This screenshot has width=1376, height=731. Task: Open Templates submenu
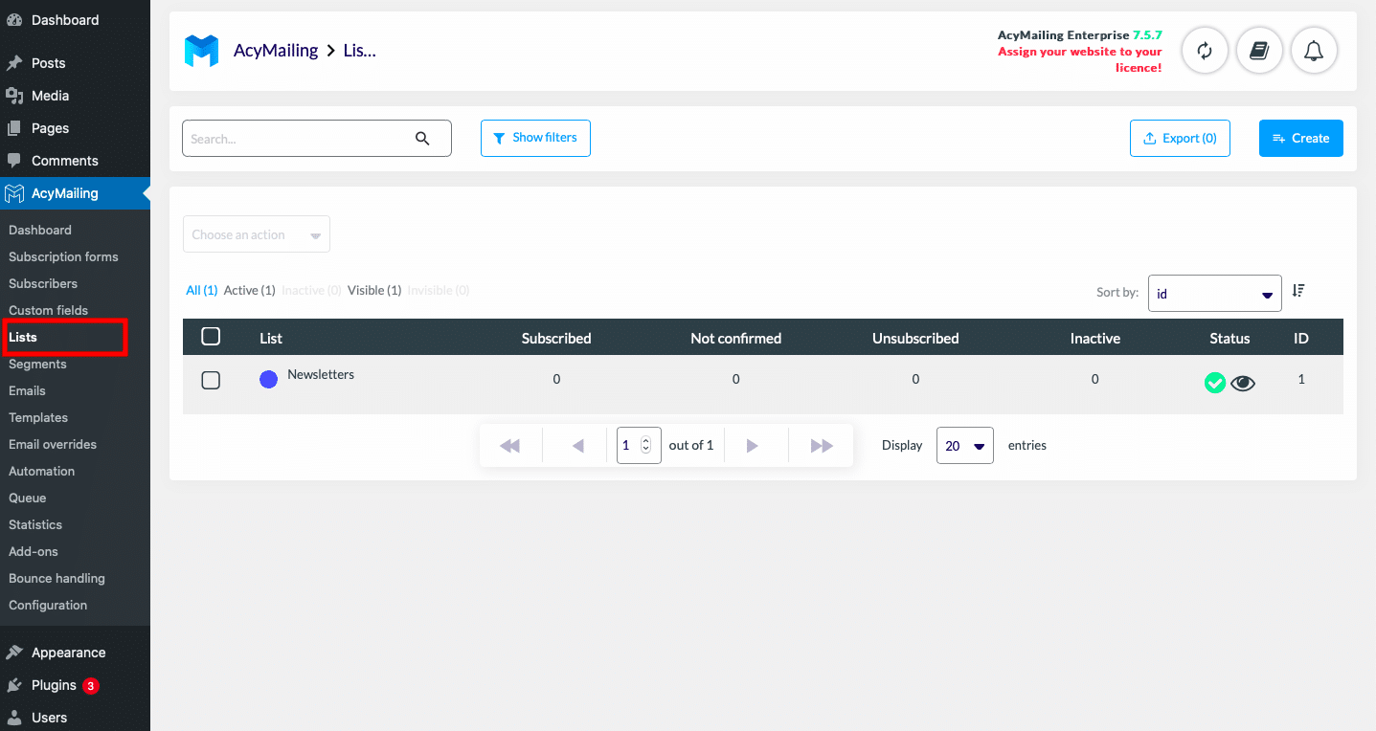38,417
